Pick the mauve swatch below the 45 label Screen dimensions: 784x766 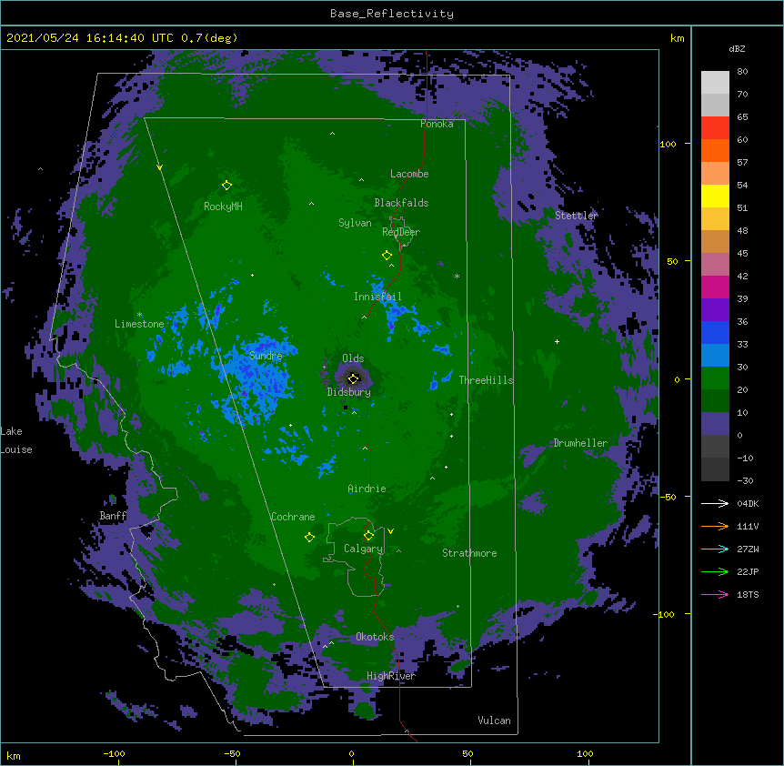pos(715,264)
